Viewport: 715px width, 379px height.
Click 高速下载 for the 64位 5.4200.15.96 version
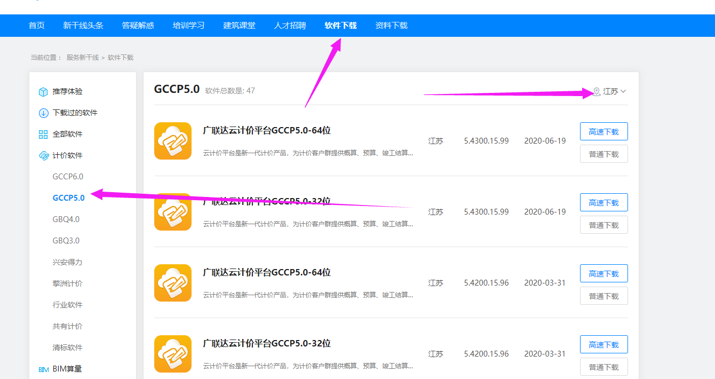click(x=604, y=273)
